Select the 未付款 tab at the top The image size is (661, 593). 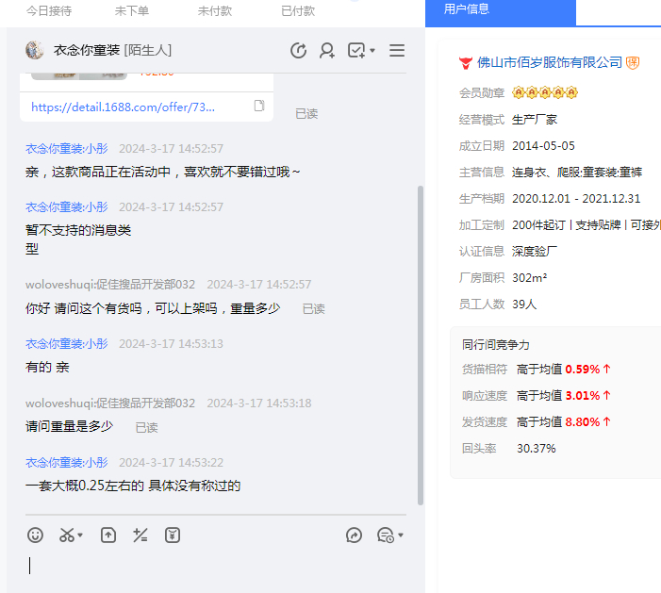215,11
